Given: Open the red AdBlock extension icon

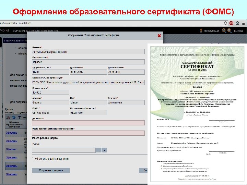Looking at the screenshot, I should 231,23.
